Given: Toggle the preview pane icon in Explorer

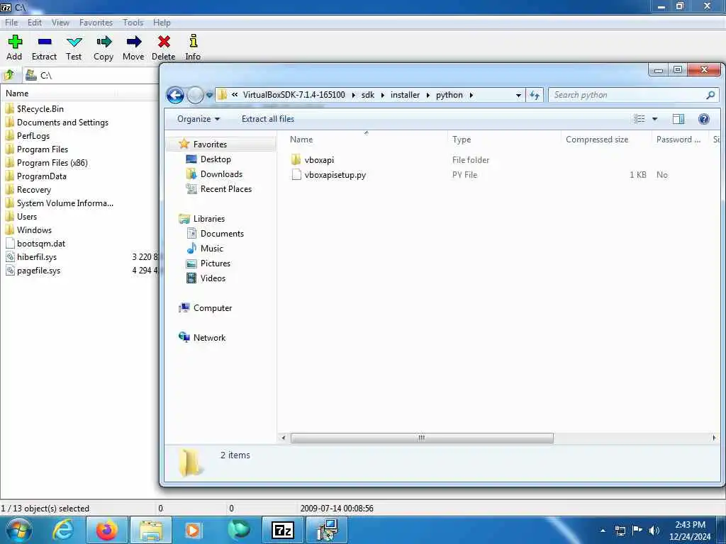Looking at the screenshot, I should [x=678, y=119].
